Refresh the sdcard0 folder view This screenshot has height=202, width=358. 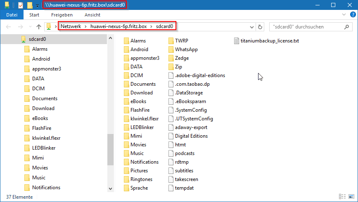point(260,27)
